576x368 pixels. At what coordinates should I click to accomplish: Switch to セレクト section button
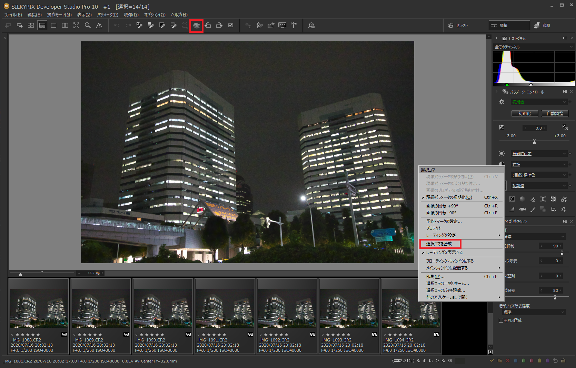pyautogui.click(x=458, y=25)
